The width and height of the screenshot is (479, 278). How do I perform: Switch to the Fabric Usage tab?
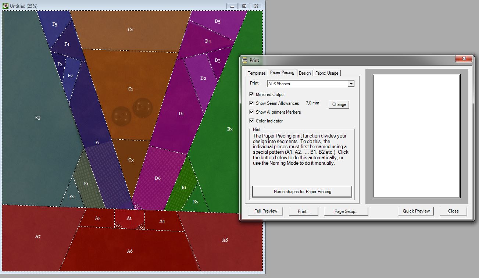pos(326,73)
